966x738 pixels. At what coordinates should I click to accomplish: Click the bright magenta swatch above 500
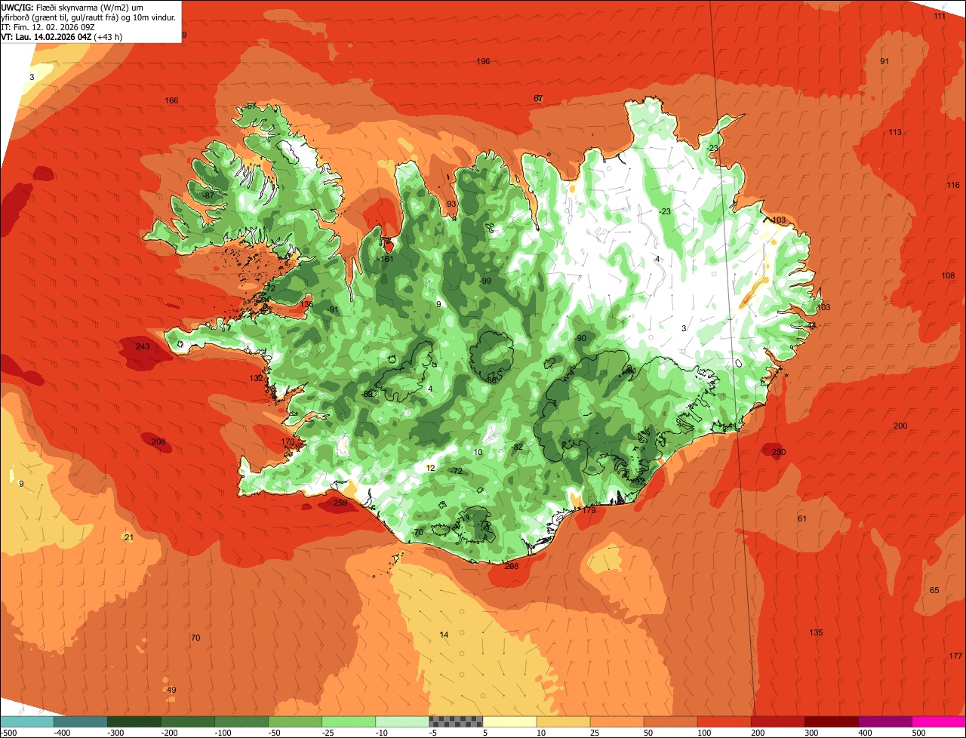pyautogui.click(x=939, y=721)
